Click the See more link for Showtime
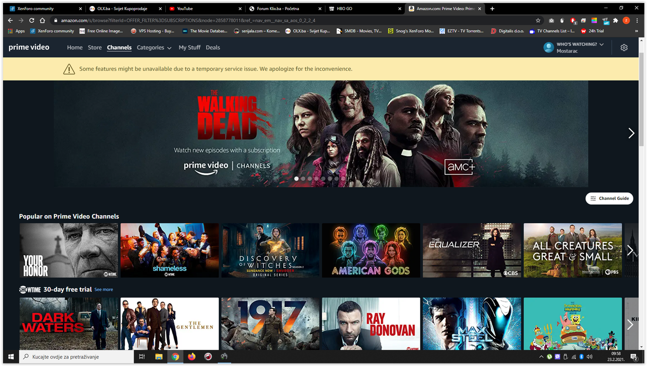 104,290
